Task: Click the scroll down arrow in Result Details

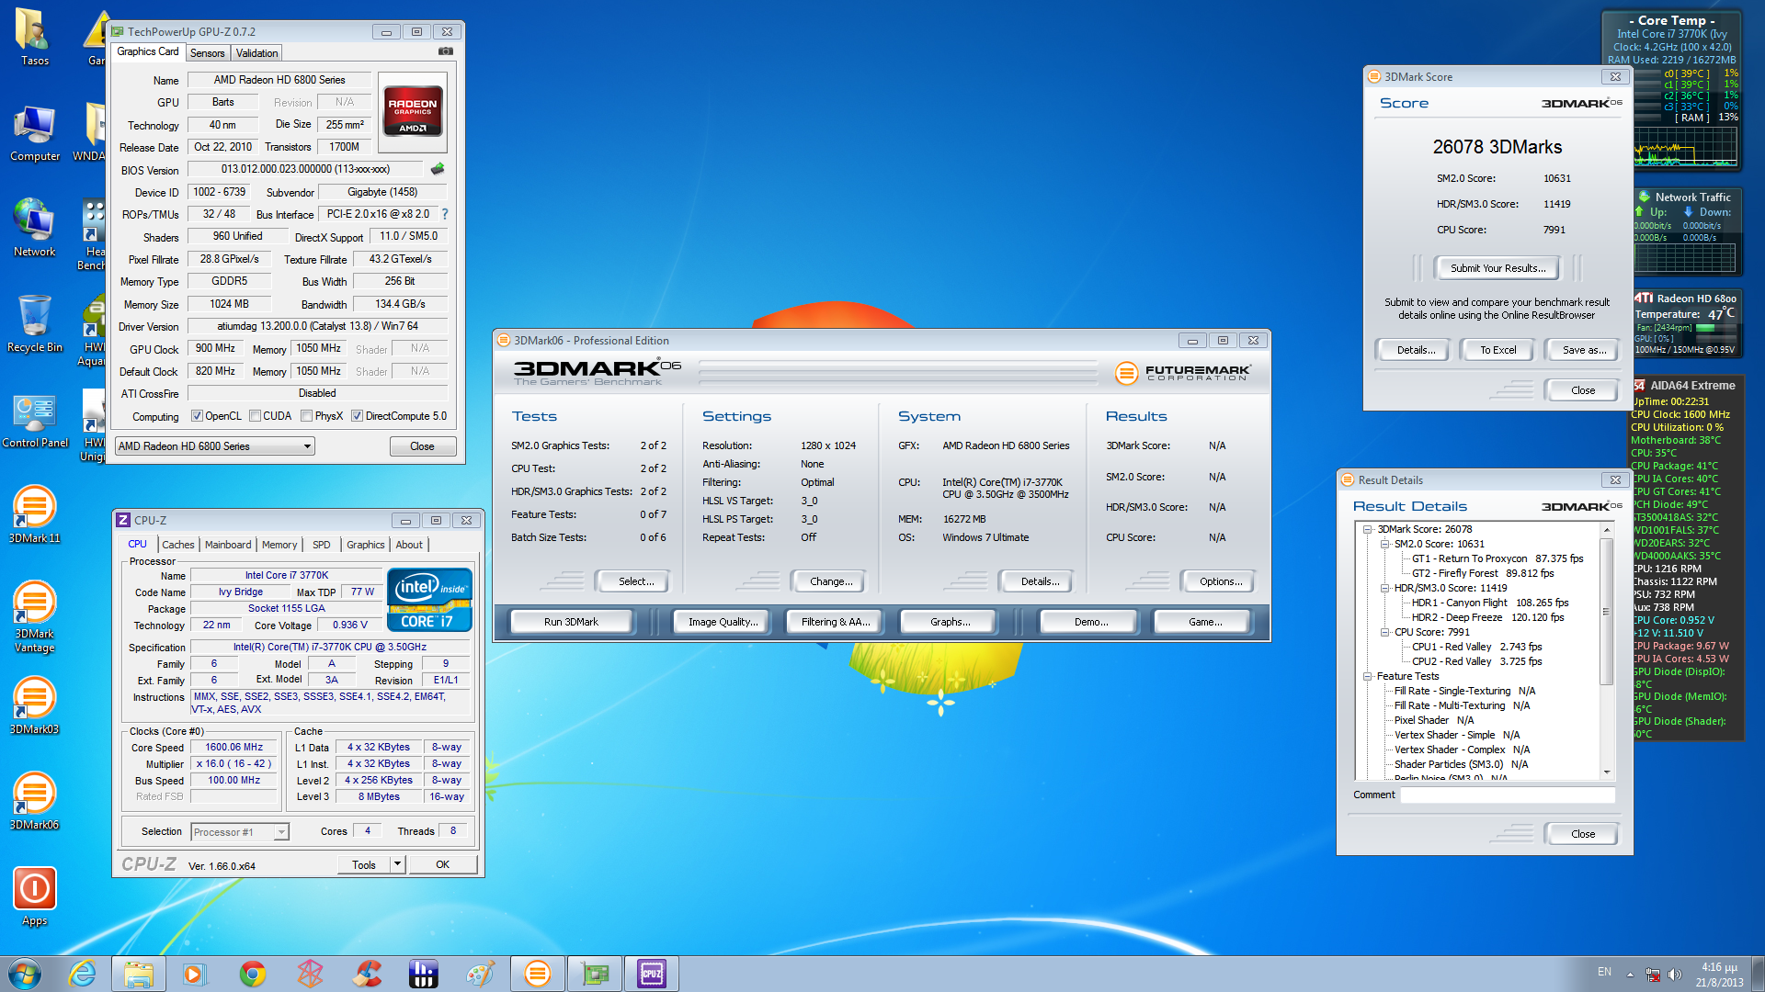Action: [x=1607, y=772]
